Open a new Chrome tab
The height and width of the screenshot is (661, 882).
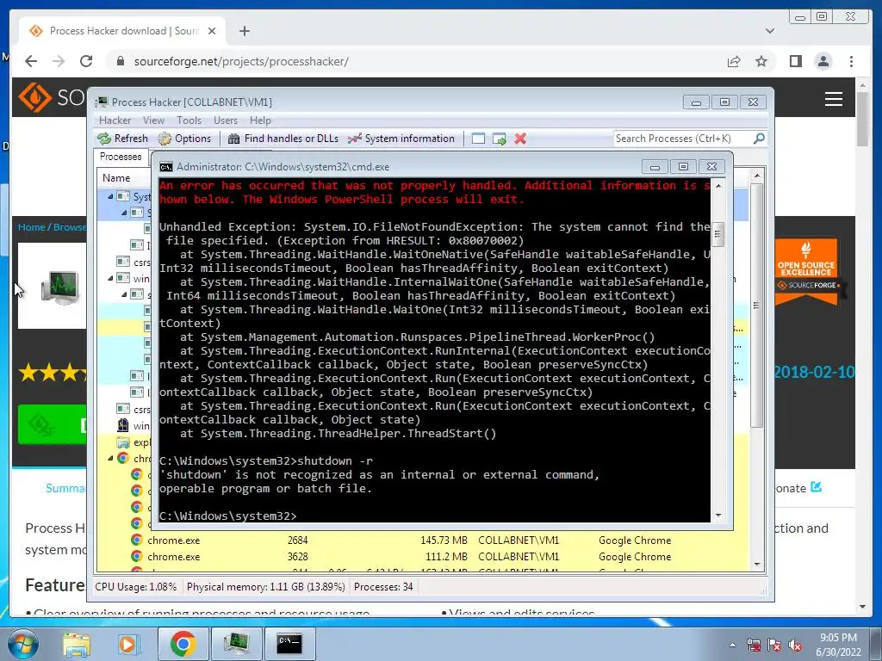tap(244, 31)
